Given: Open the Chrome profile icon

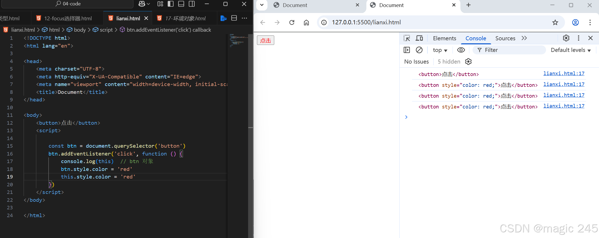Looking at the screenshot, I should point(575,22).
